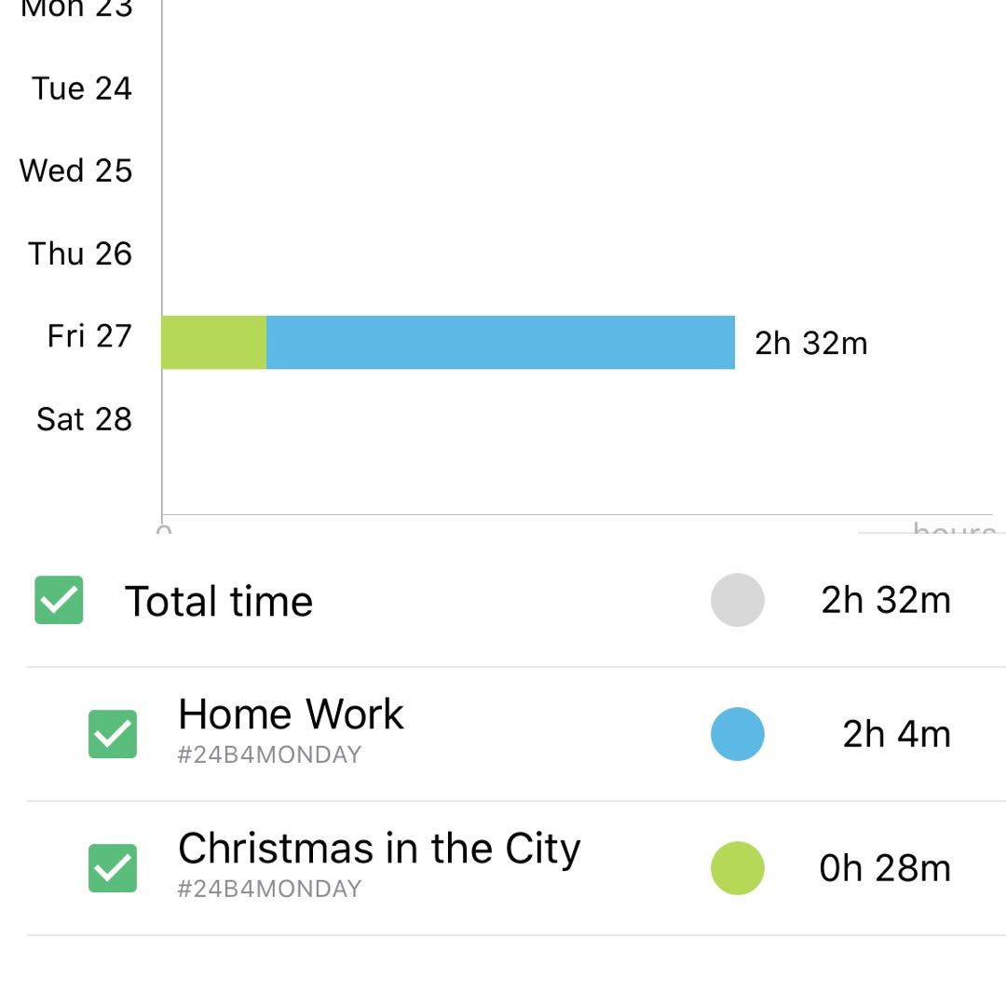Tap the 2h 4m Home Work duration
The image size is (1006, 1006).
(x=896, y=734)
